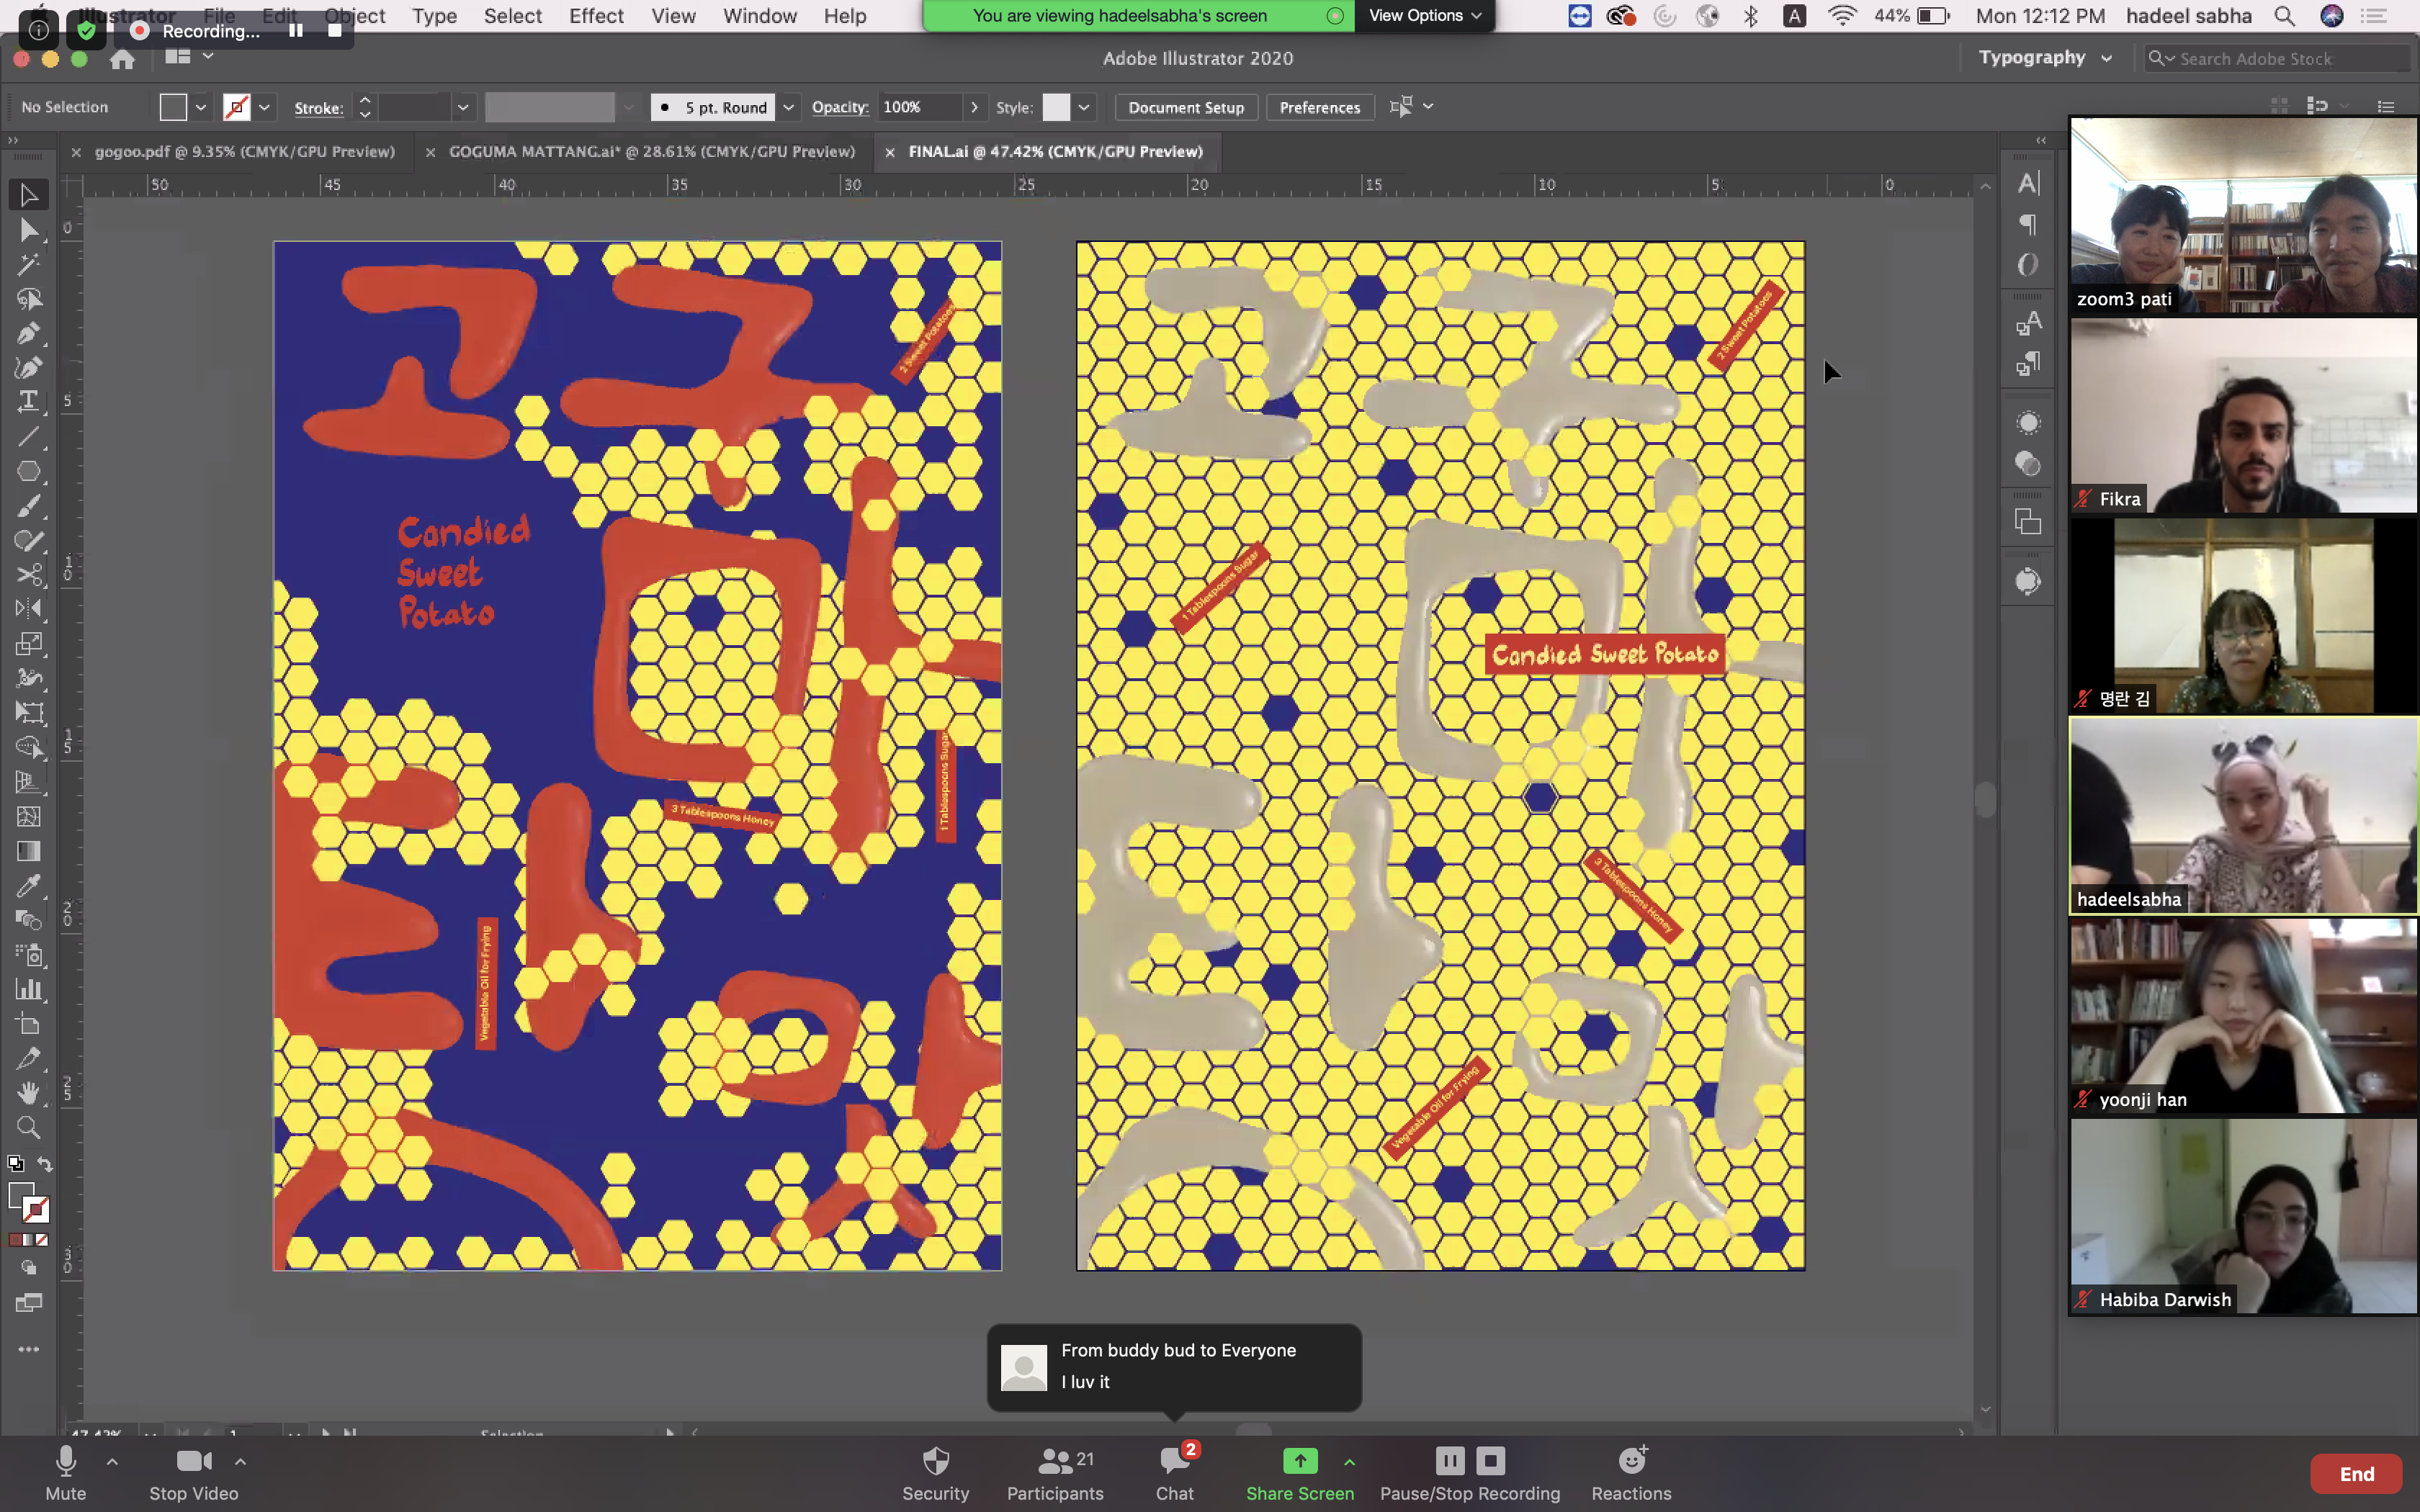This screenshot has height=1512, width=2420.
Task: Pause the Zoom recording
Action: [x=1449, y=1460]
